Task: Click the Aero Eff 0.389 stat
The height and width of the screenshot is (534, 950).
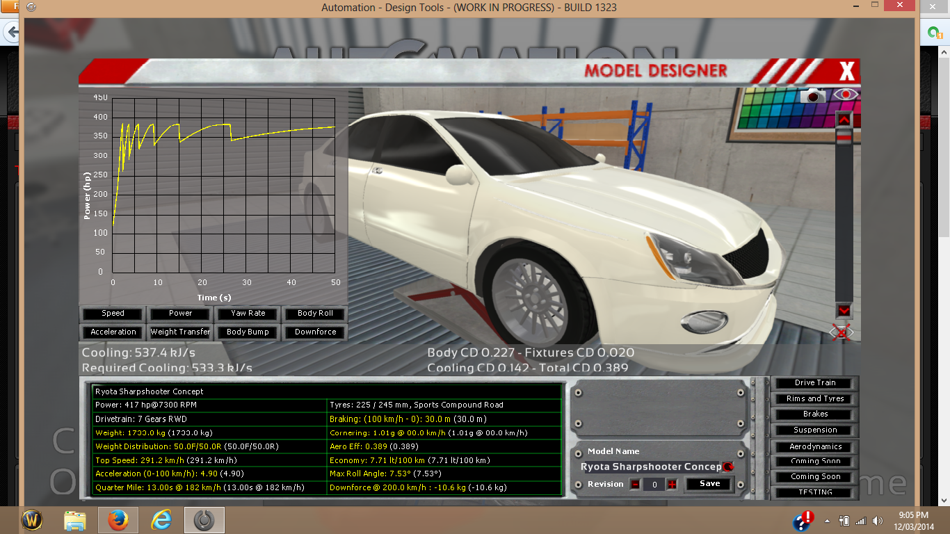Action: 444,446
